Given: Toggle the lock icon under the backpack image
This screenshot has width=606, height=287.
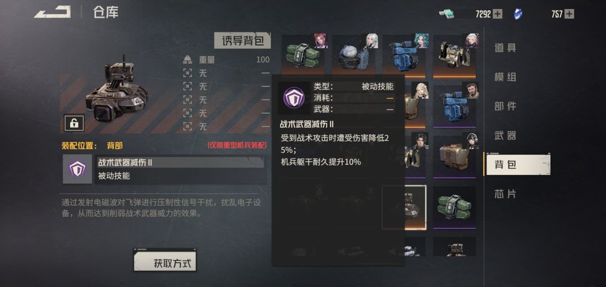Looking at the screenshot, I should (74, 123).
